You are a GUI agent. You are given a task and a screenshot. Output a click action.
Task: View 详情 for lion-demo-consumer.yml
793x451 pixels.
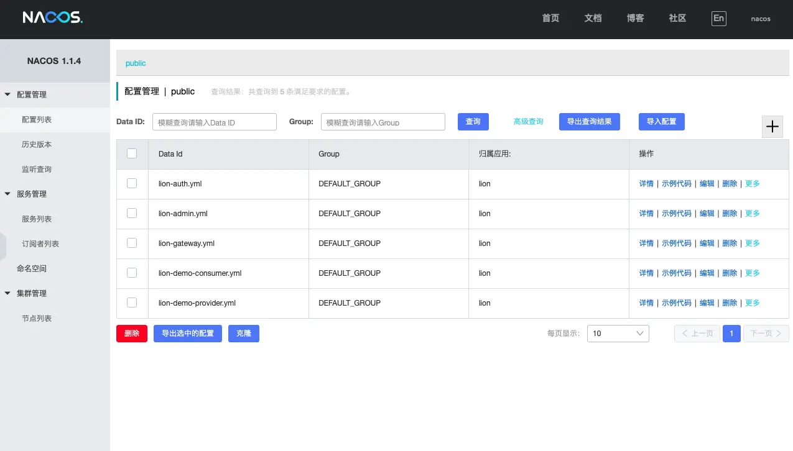[x=646, y=273]
